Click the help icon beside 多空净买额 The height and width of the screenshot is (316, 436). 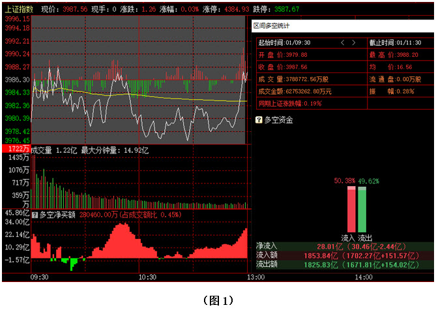tap(35, 215)
